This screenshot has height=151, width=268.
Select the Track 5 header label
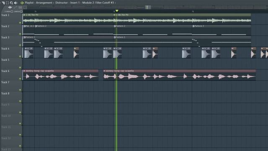click(5, 60)
